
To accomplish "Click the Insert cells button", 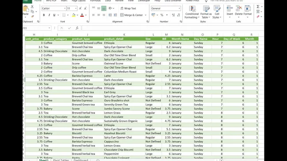I will tap(230, 12).
